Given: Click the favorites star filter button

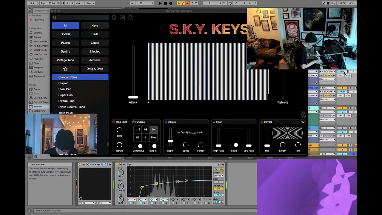Looking at the screenshot, I should tap(65, 69).
